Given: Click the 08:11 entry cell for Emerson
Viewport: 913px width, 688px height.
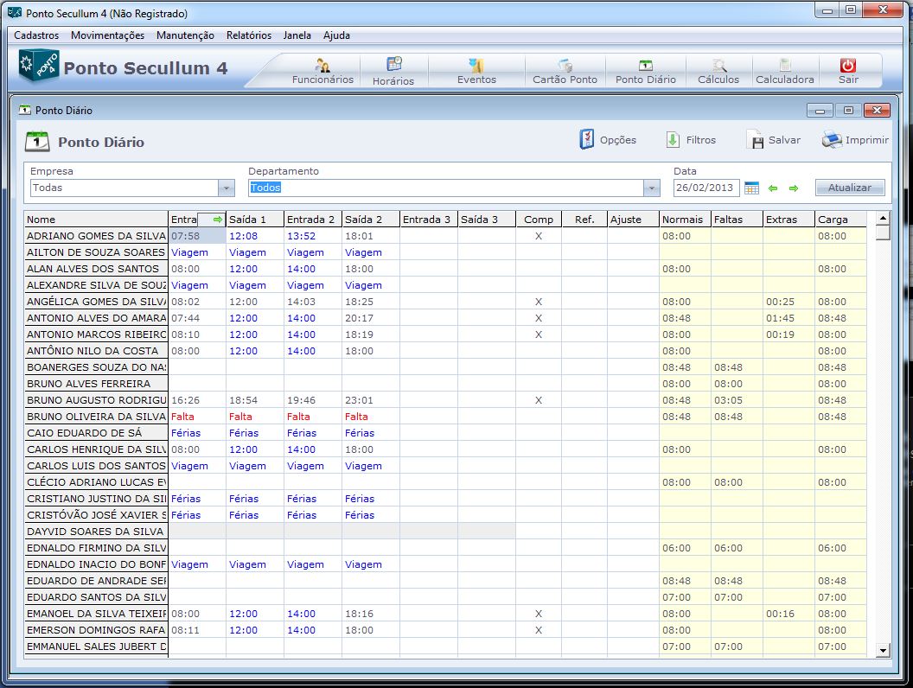Looking at the screenshot, I should coord(197,630).
